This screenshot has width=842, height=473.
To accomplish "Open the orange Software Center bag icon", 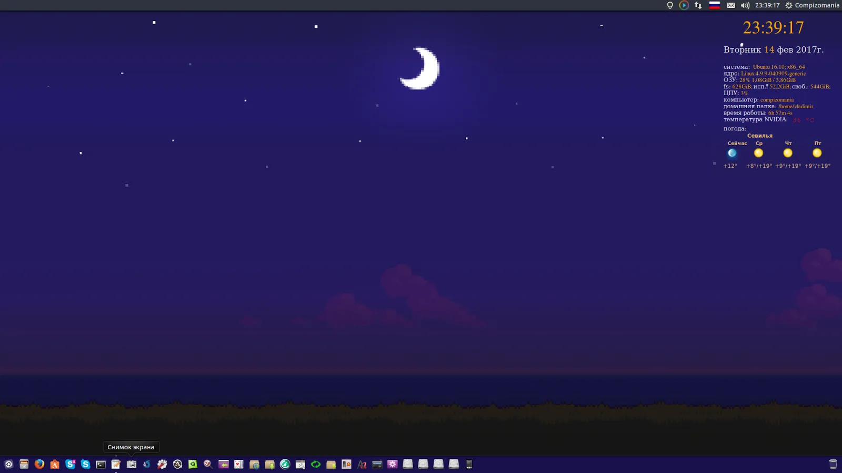I will (x=55, y=464).
